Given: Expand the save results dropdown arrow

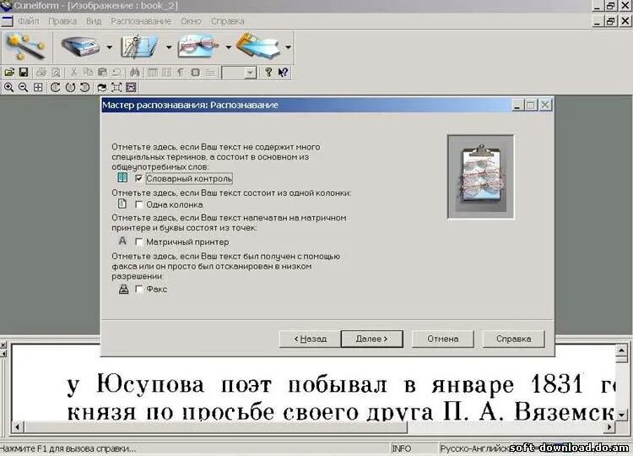Looking at the screenshot, I should (x=288, y=47).
